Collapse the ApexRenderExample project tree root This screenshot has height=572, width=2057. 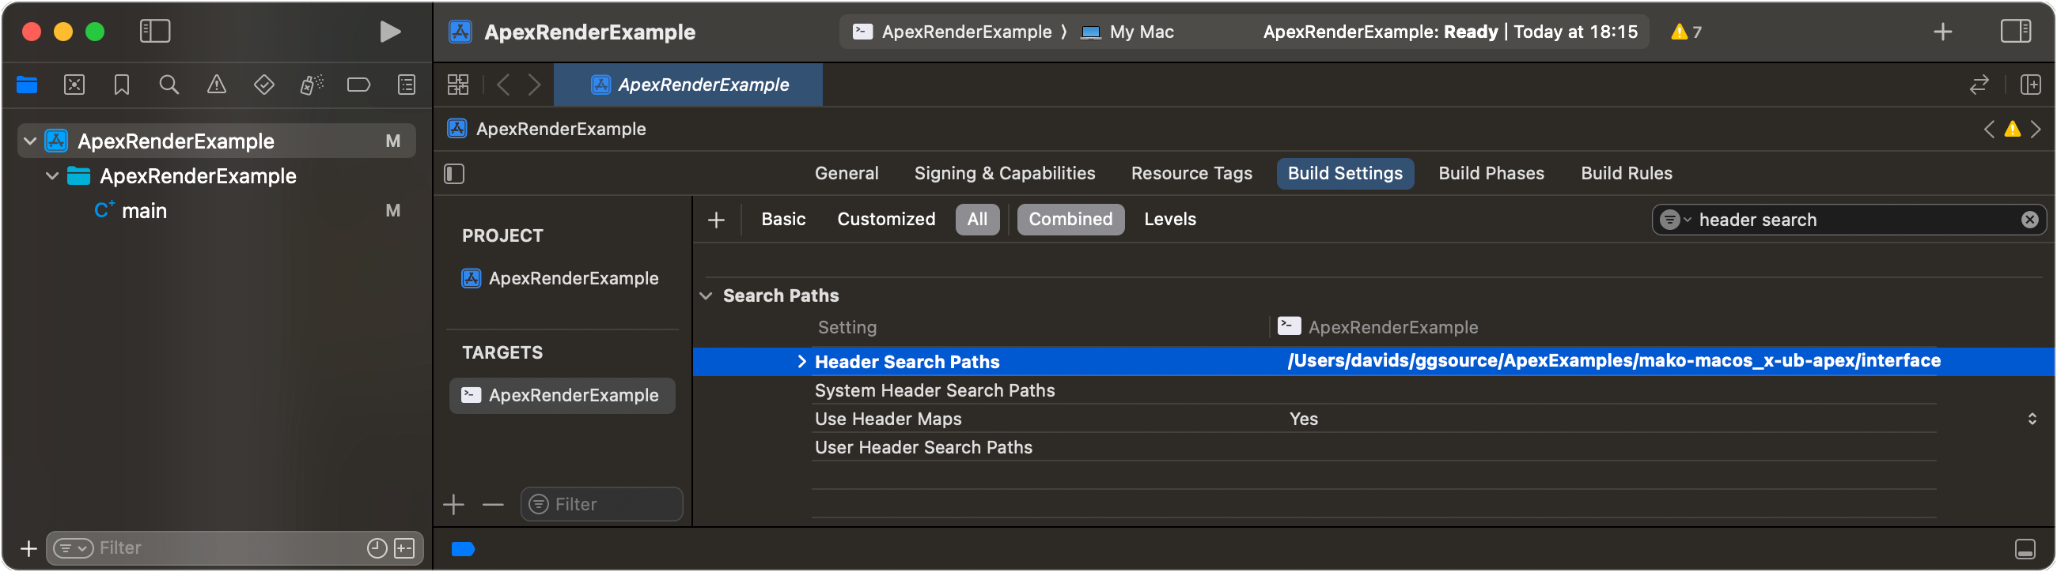pyautogui.click(x=30, y=141)
